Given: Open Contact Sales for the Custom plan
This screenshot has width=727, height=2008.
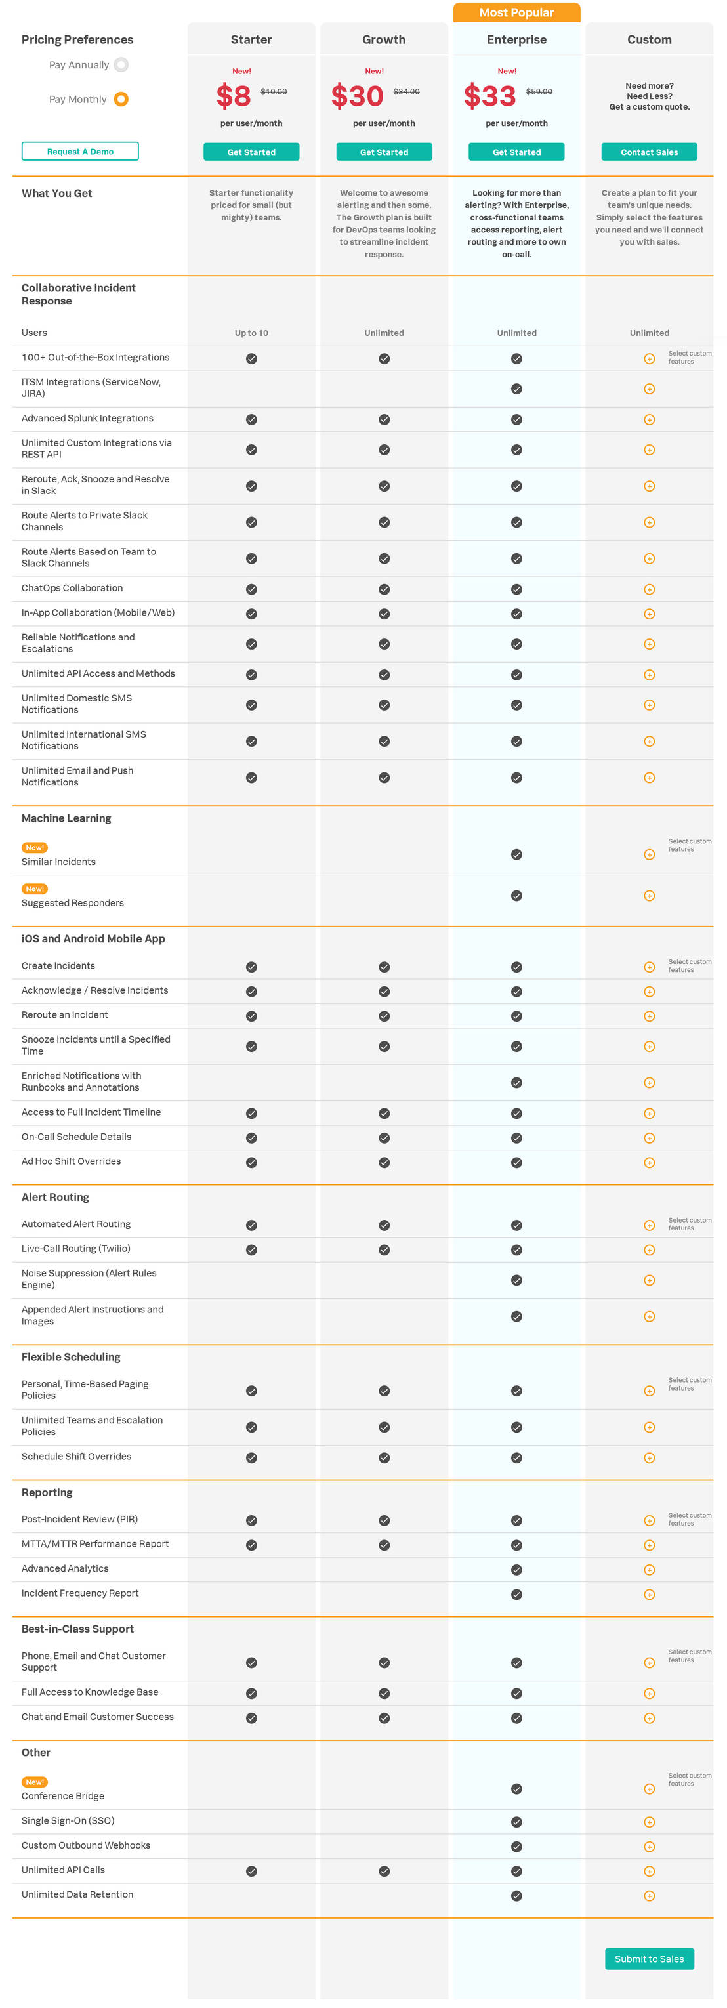Looking at the screenshot, I should (x=649, y=152).
